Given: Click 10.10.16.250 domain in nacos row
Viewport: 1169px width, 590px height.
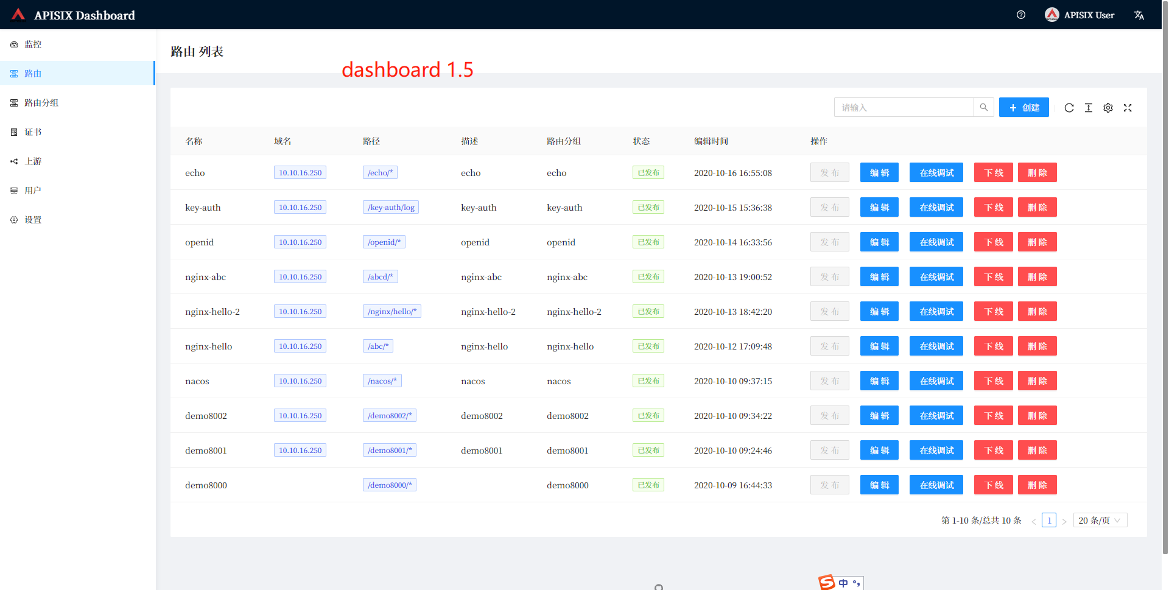Looking at the screenshot, I should click(x=300, y=381).
